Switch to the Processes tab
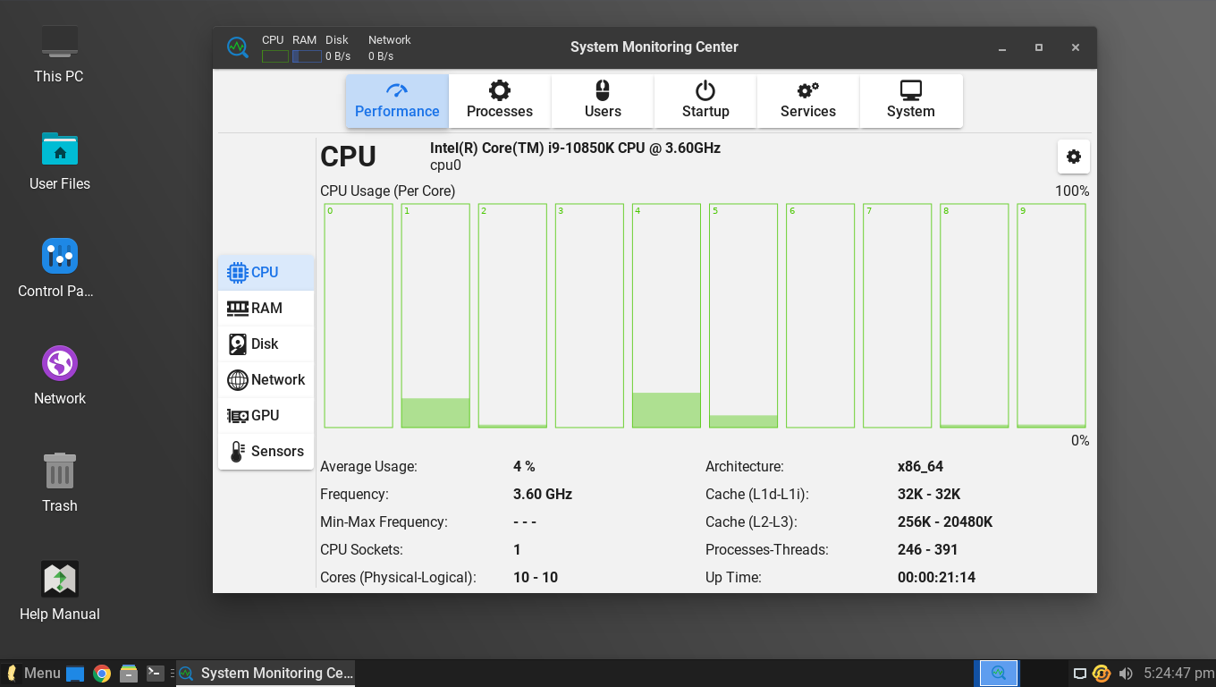The image size is (1216, 687). tap(499, 100)
